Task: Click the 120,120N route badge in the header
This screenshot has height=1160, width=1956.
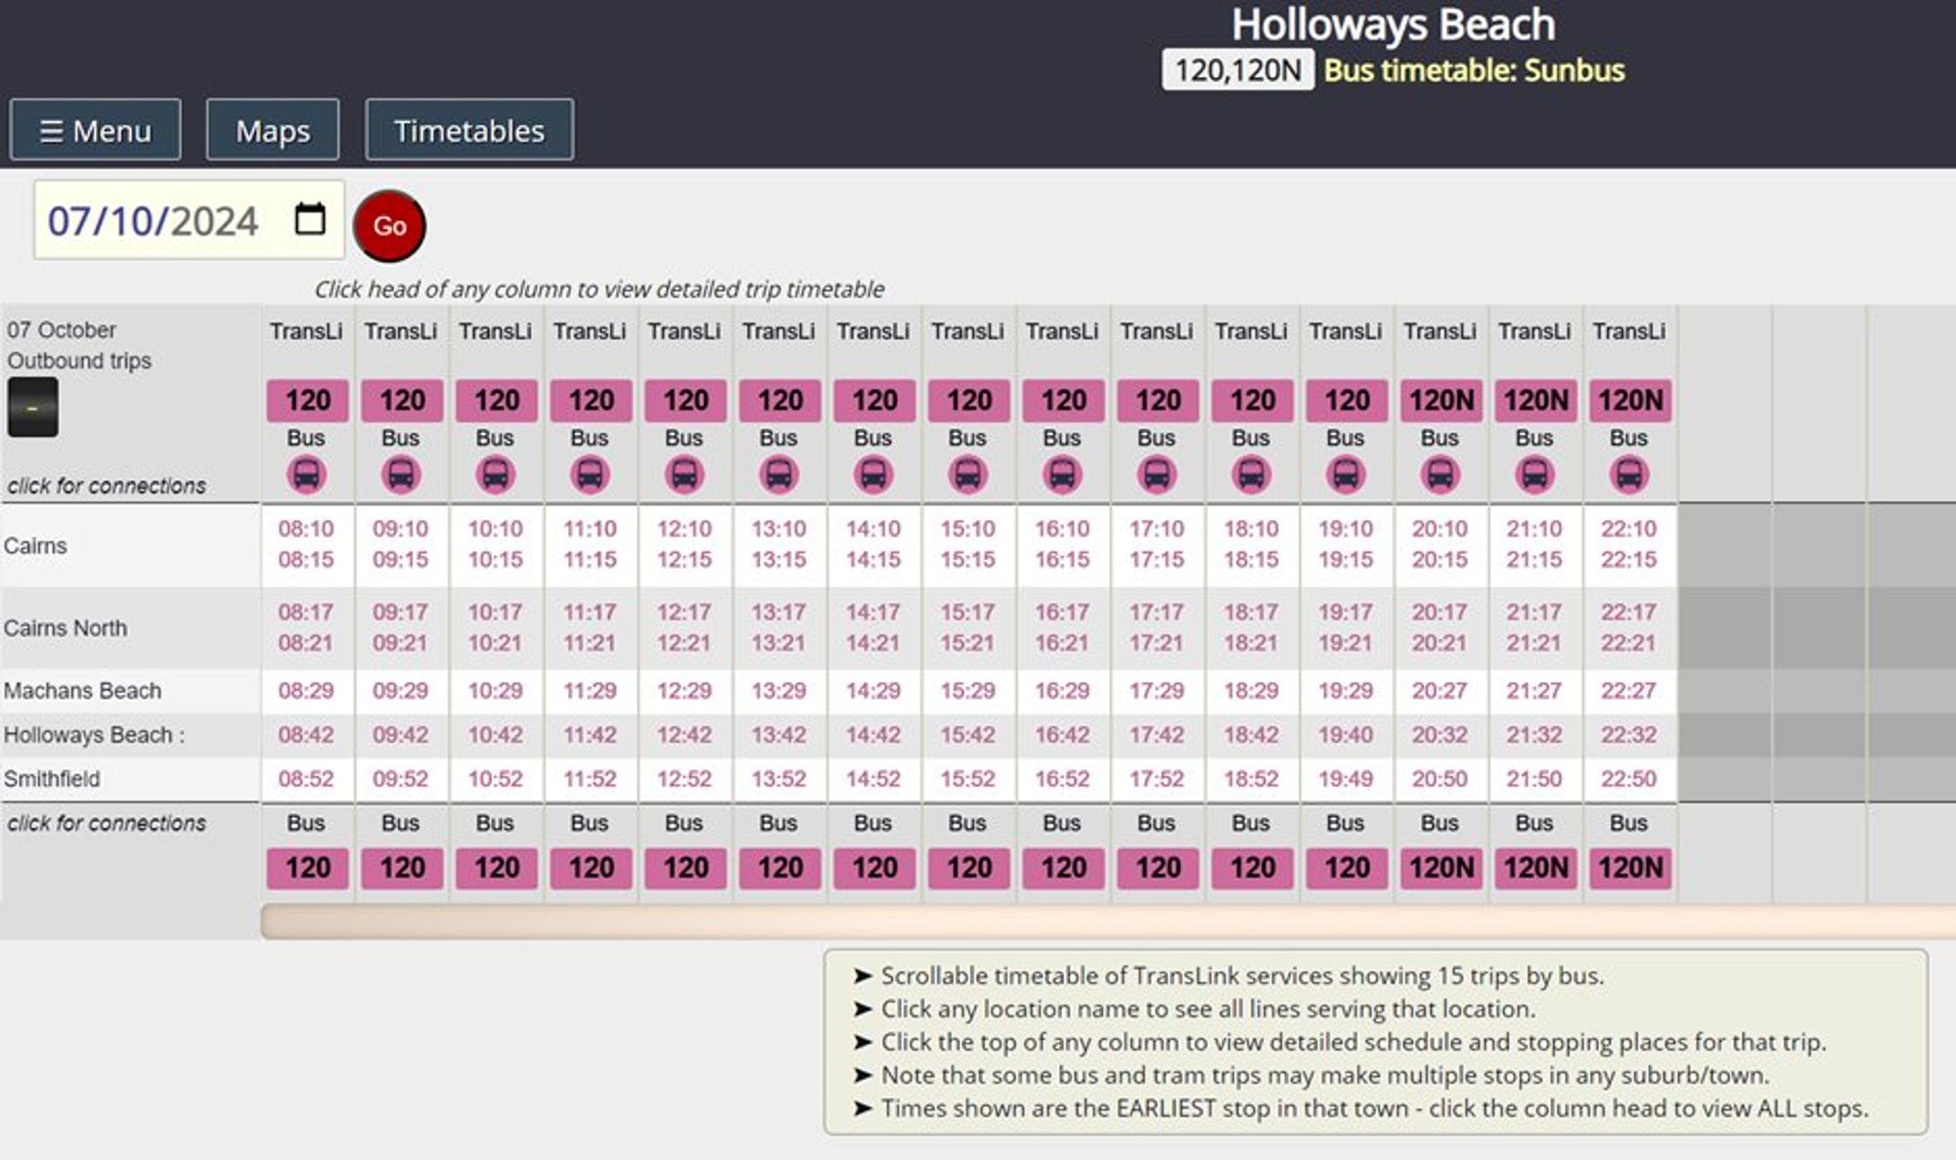Action: point(1238,70)
